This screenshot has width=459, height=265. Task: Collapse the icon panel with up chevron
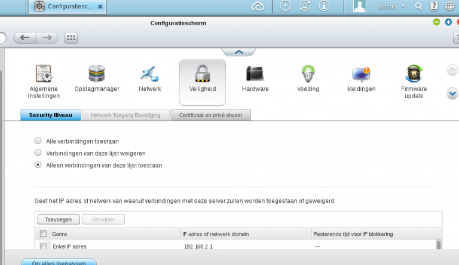[x=239, y=52]
